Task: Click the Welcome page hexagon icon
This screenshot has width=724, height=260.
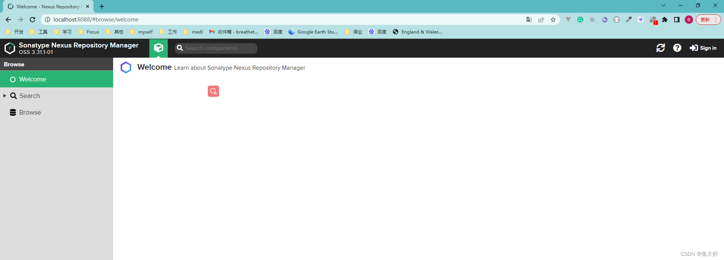Action: pos(126,67)
